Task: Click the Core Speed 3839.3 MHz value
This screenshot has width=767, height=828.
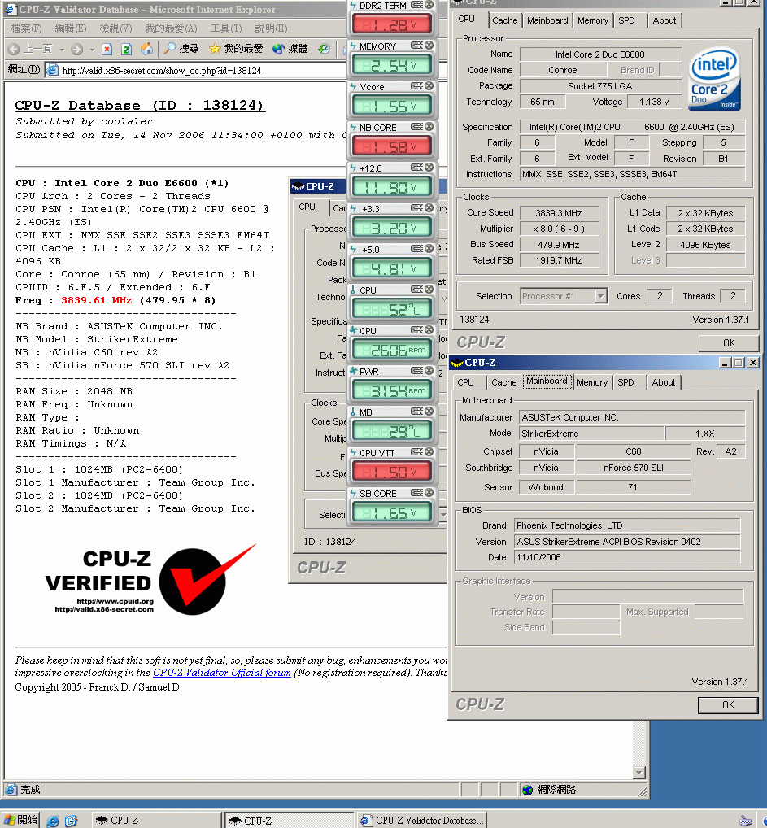Action: (x=559, y=213)
